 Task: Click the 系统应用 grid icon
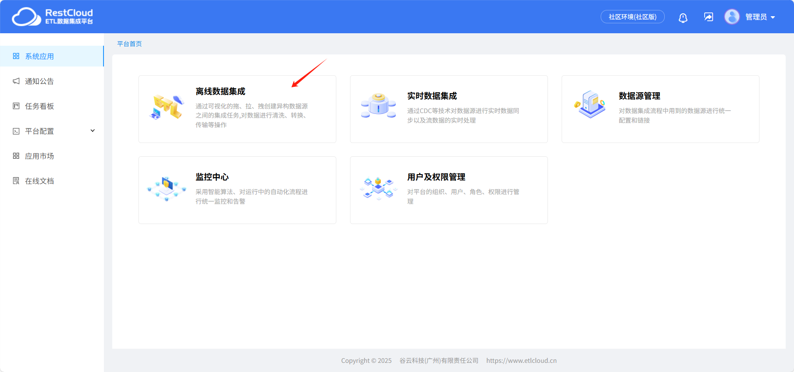(x=16, y=56)
